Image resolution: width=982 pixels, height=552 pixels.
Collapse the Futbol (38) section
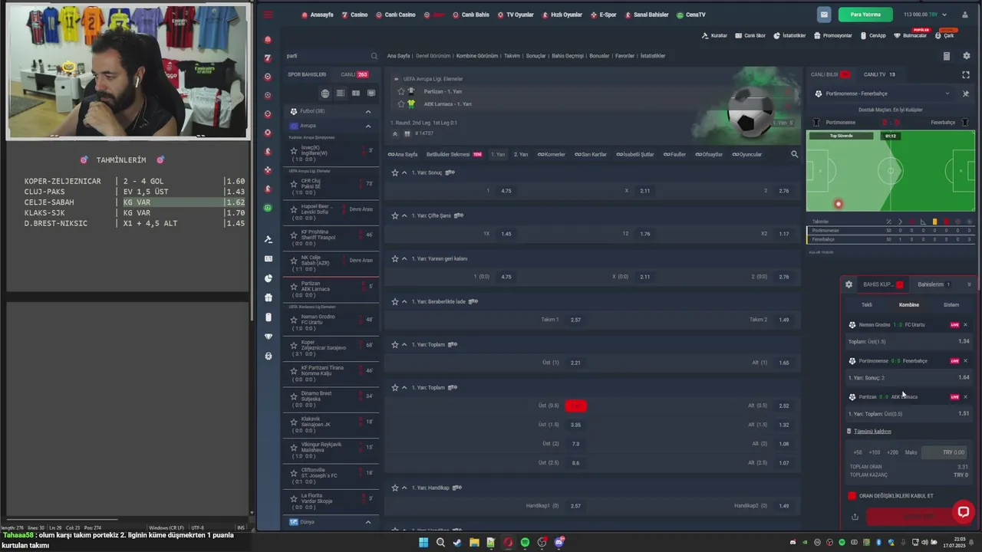tap(367, 111)
